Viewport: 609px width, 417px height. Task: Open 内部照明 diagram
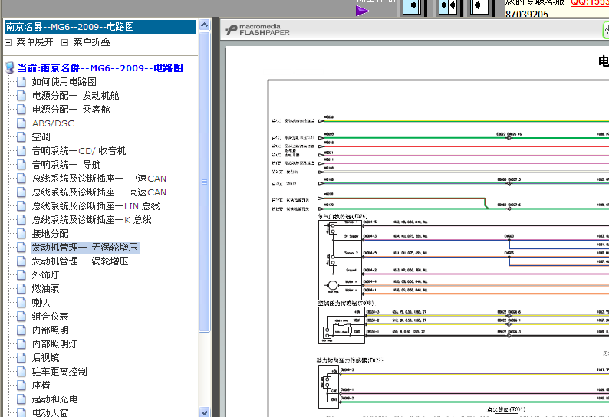[50, 330]
